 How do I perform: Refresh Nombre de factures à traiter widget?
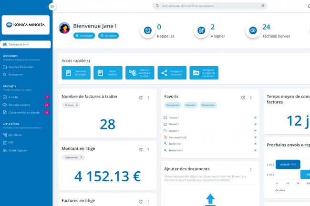pos(141,98)
